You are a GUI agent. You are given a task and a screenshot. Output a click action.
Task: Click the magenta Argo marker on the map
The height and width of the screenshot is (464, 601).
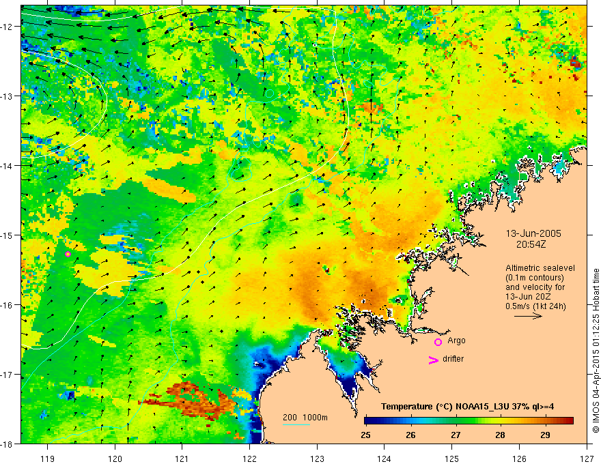click(x=68, y=254)
